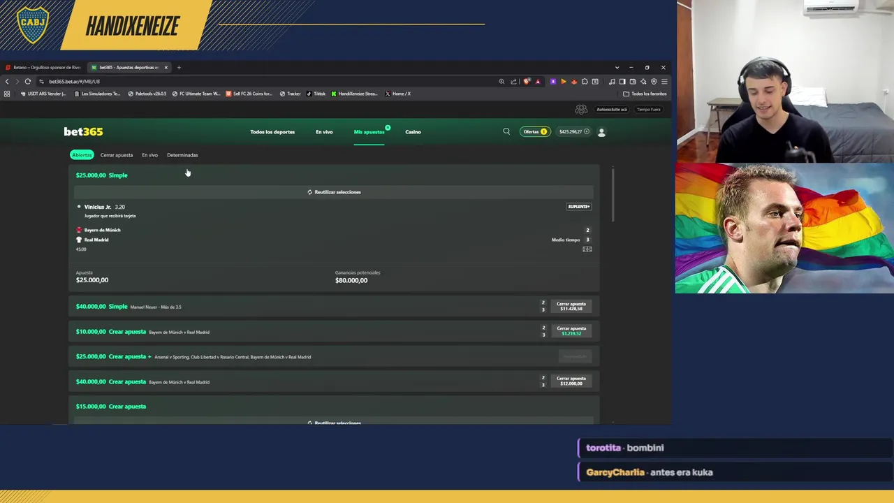The image size is (894, 503).
Task: Click the bets list vertical scrollbar
Action: click(613, 195)
